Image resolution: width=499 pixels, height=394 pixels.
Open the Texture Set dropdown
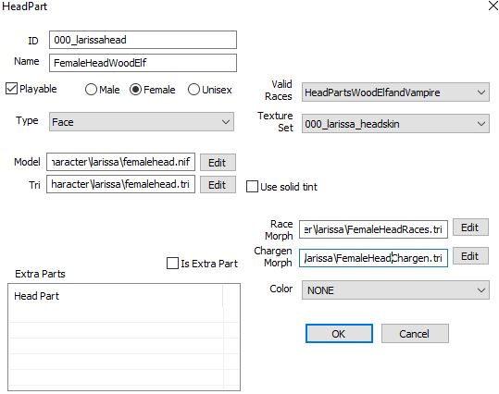tap(395, 124)
